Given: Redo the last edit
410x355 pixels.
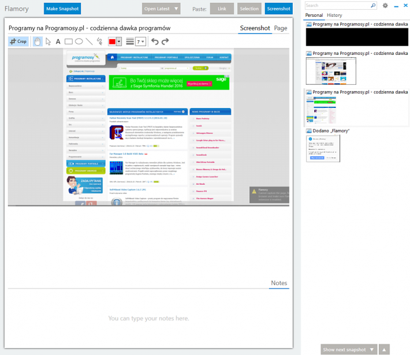Looking at the screenshot, I should coord(165,42).
